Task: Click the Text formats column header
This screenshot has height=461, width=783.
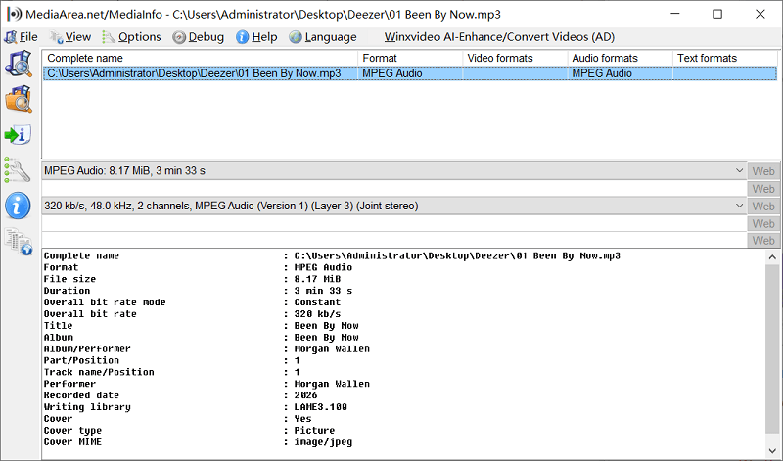Action: tap(725, 58)
